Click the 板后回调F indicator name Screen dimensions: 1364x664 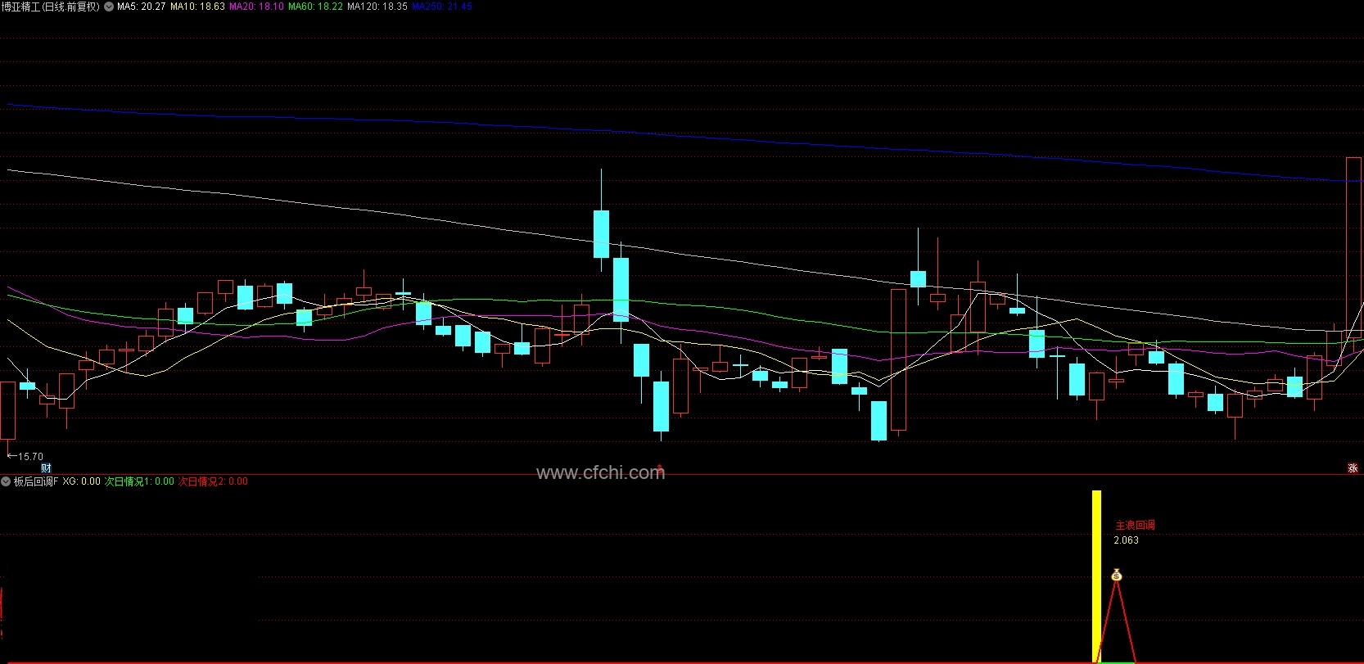pos(36,481)
